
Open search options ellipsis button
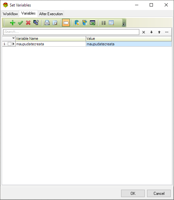(x=167, y=32)
